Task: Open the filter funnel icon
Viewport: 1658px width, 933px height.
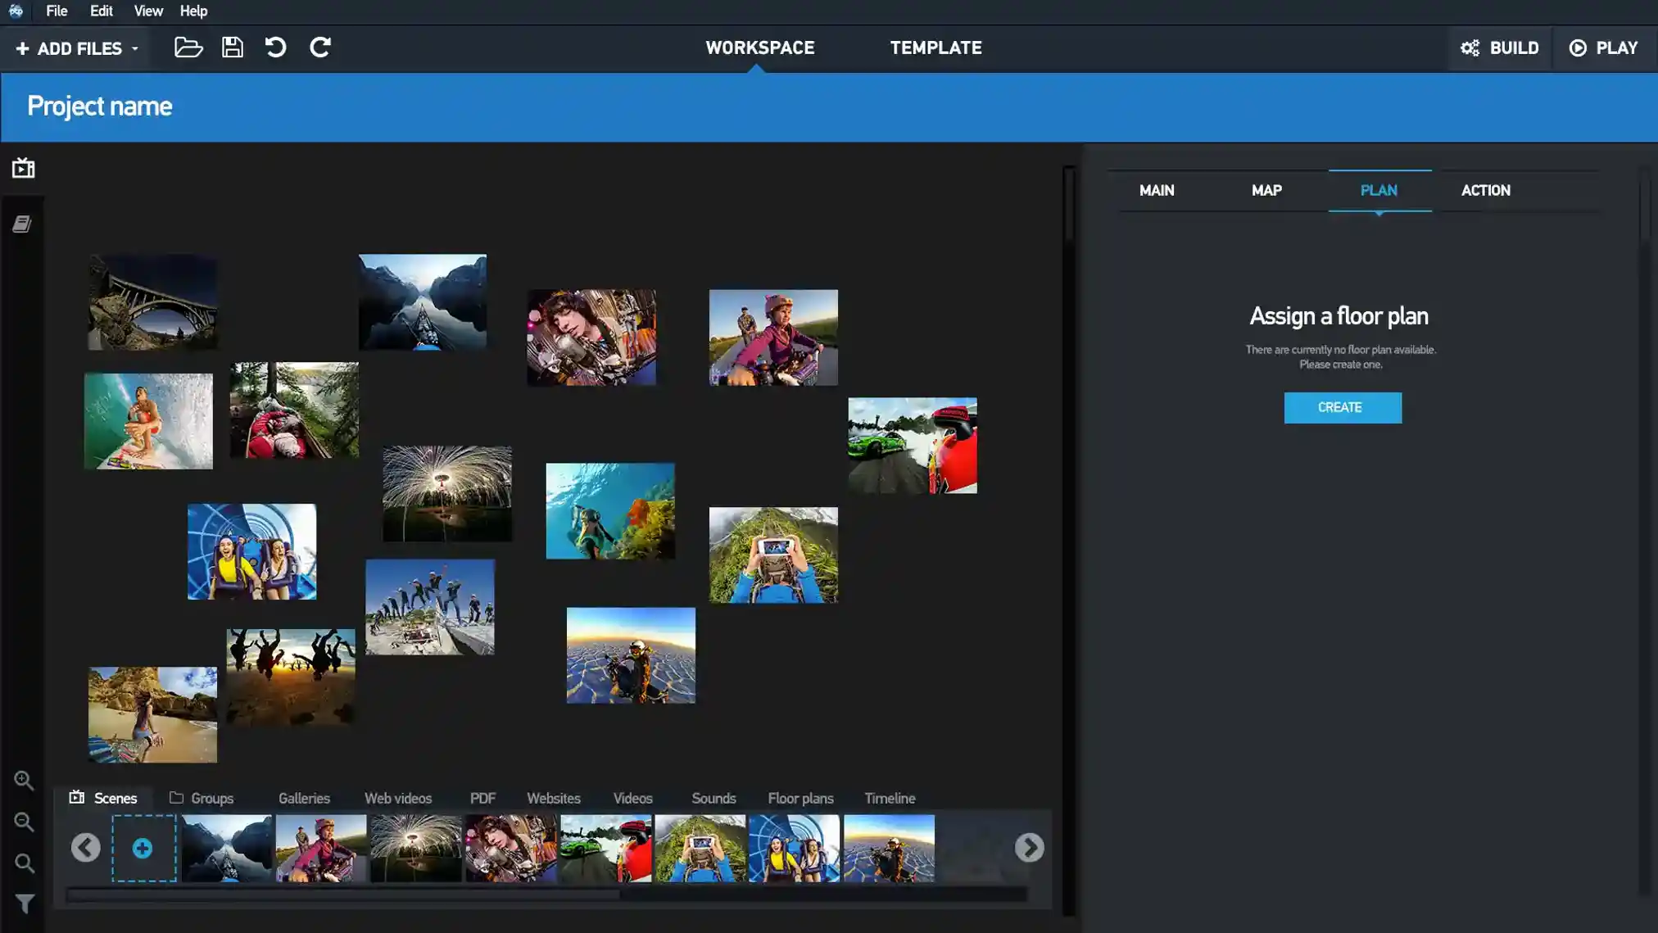Action: click(24, 904)
